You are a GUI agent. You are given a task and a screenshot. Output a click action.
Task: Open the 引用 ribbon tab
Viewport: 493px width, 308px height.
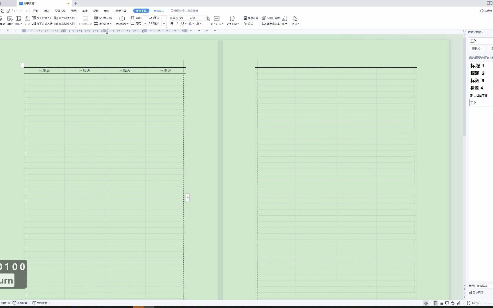tap(74, 11)
